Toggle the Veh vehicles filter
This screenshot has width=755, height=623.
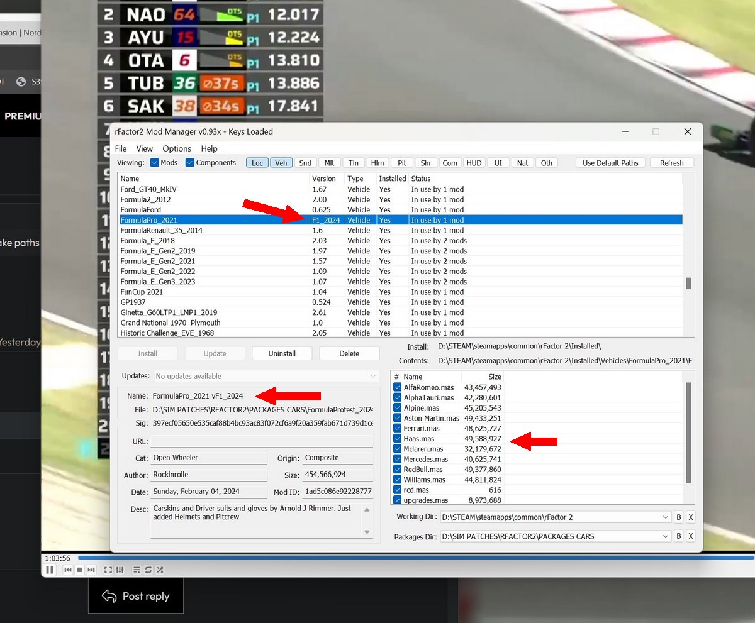point(281,163)
